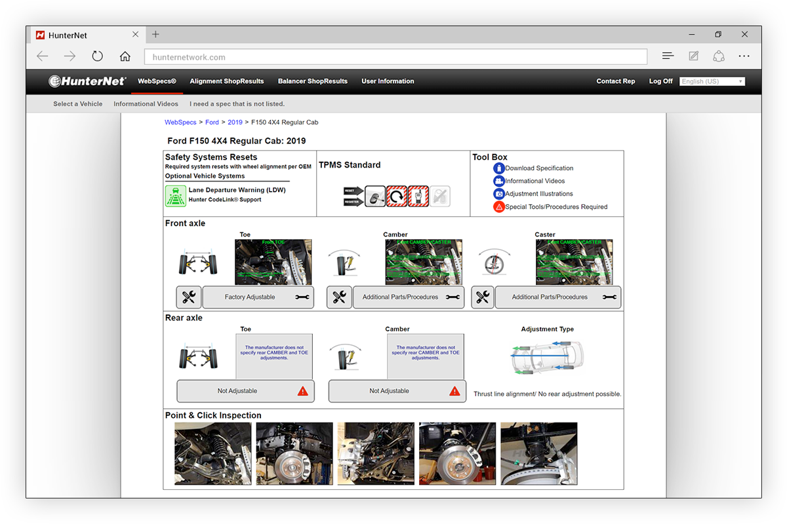The width and height of the screenshot is (787, 524).
Task: Open first Point & Click Inspection photo
Action: click(x=213, y=453)
